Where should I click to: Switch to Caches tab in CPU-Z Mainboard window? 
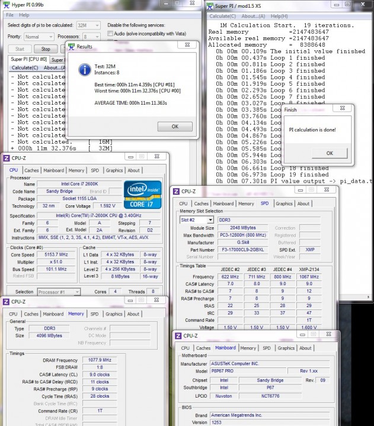[203, 348]
